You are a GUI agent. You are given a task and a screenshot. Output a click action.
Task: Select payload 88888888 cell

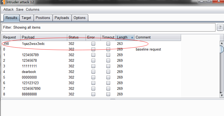coord(29,94)
